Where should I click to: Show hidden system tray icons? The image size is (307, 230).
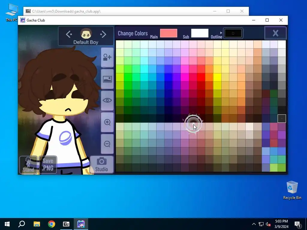point(254,224)
